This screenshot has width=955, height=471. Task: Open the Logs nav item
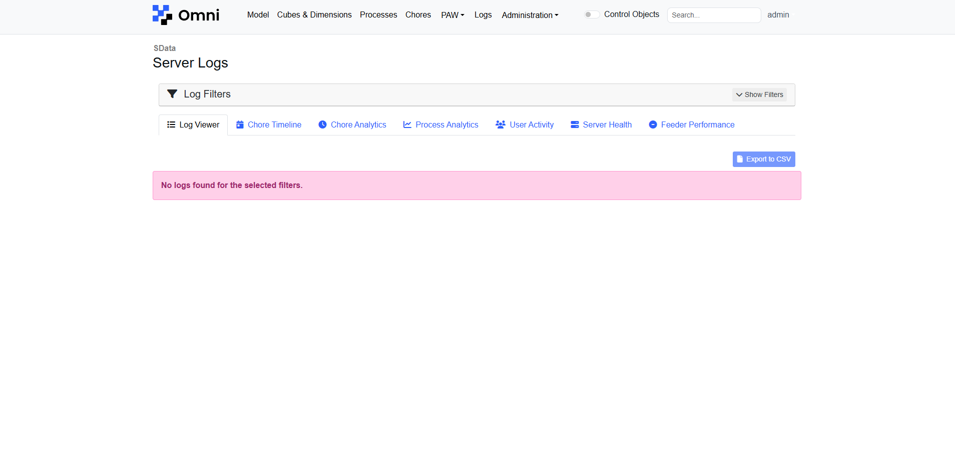[483, 15]
